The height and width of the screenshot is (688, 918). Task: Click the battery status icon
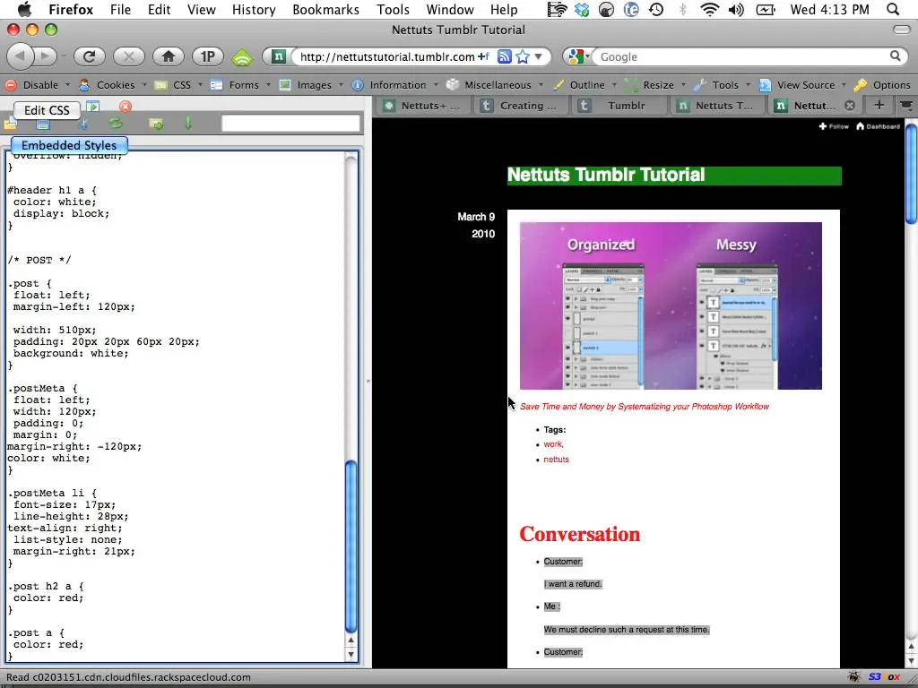[x=766, y=9]
